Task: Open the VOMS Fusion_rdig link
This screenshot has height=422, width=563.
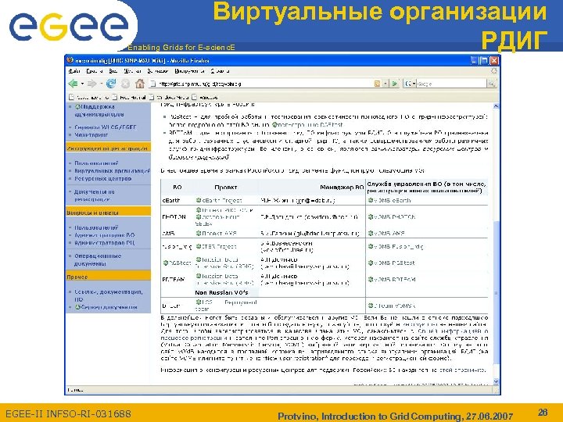Action: (x=396, y=246)
